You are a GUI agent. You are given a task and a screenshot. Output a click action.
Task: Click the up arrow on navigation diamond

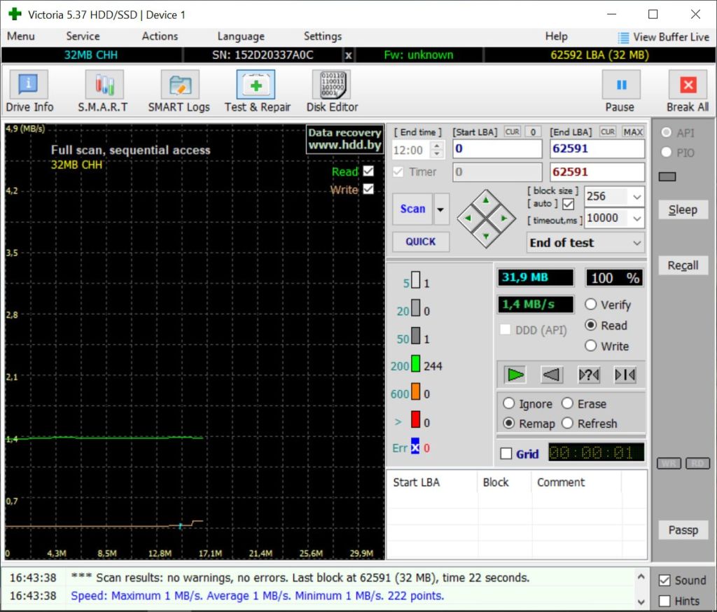tap(486, 200)
